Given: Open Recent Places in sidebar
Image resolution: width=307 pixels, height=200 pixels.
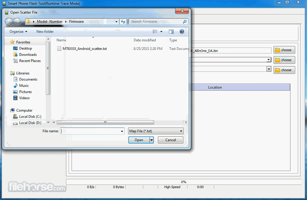Looking at the screenshot, I should pyautogui.click(x=30, y=61).
